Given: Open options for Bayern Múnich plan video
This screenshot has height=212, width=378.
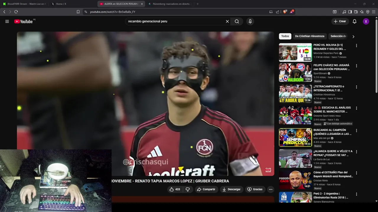Looking at the screenshot, I should tap(356, 173).
